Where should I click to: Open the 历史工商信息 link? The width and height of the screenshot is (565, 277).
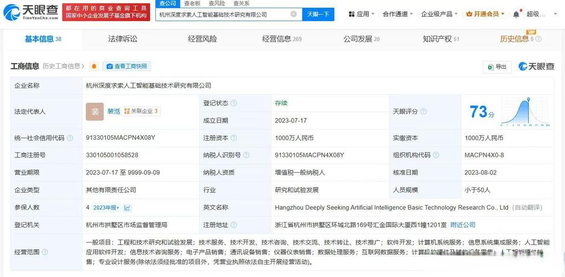click(x=63, y=66)
